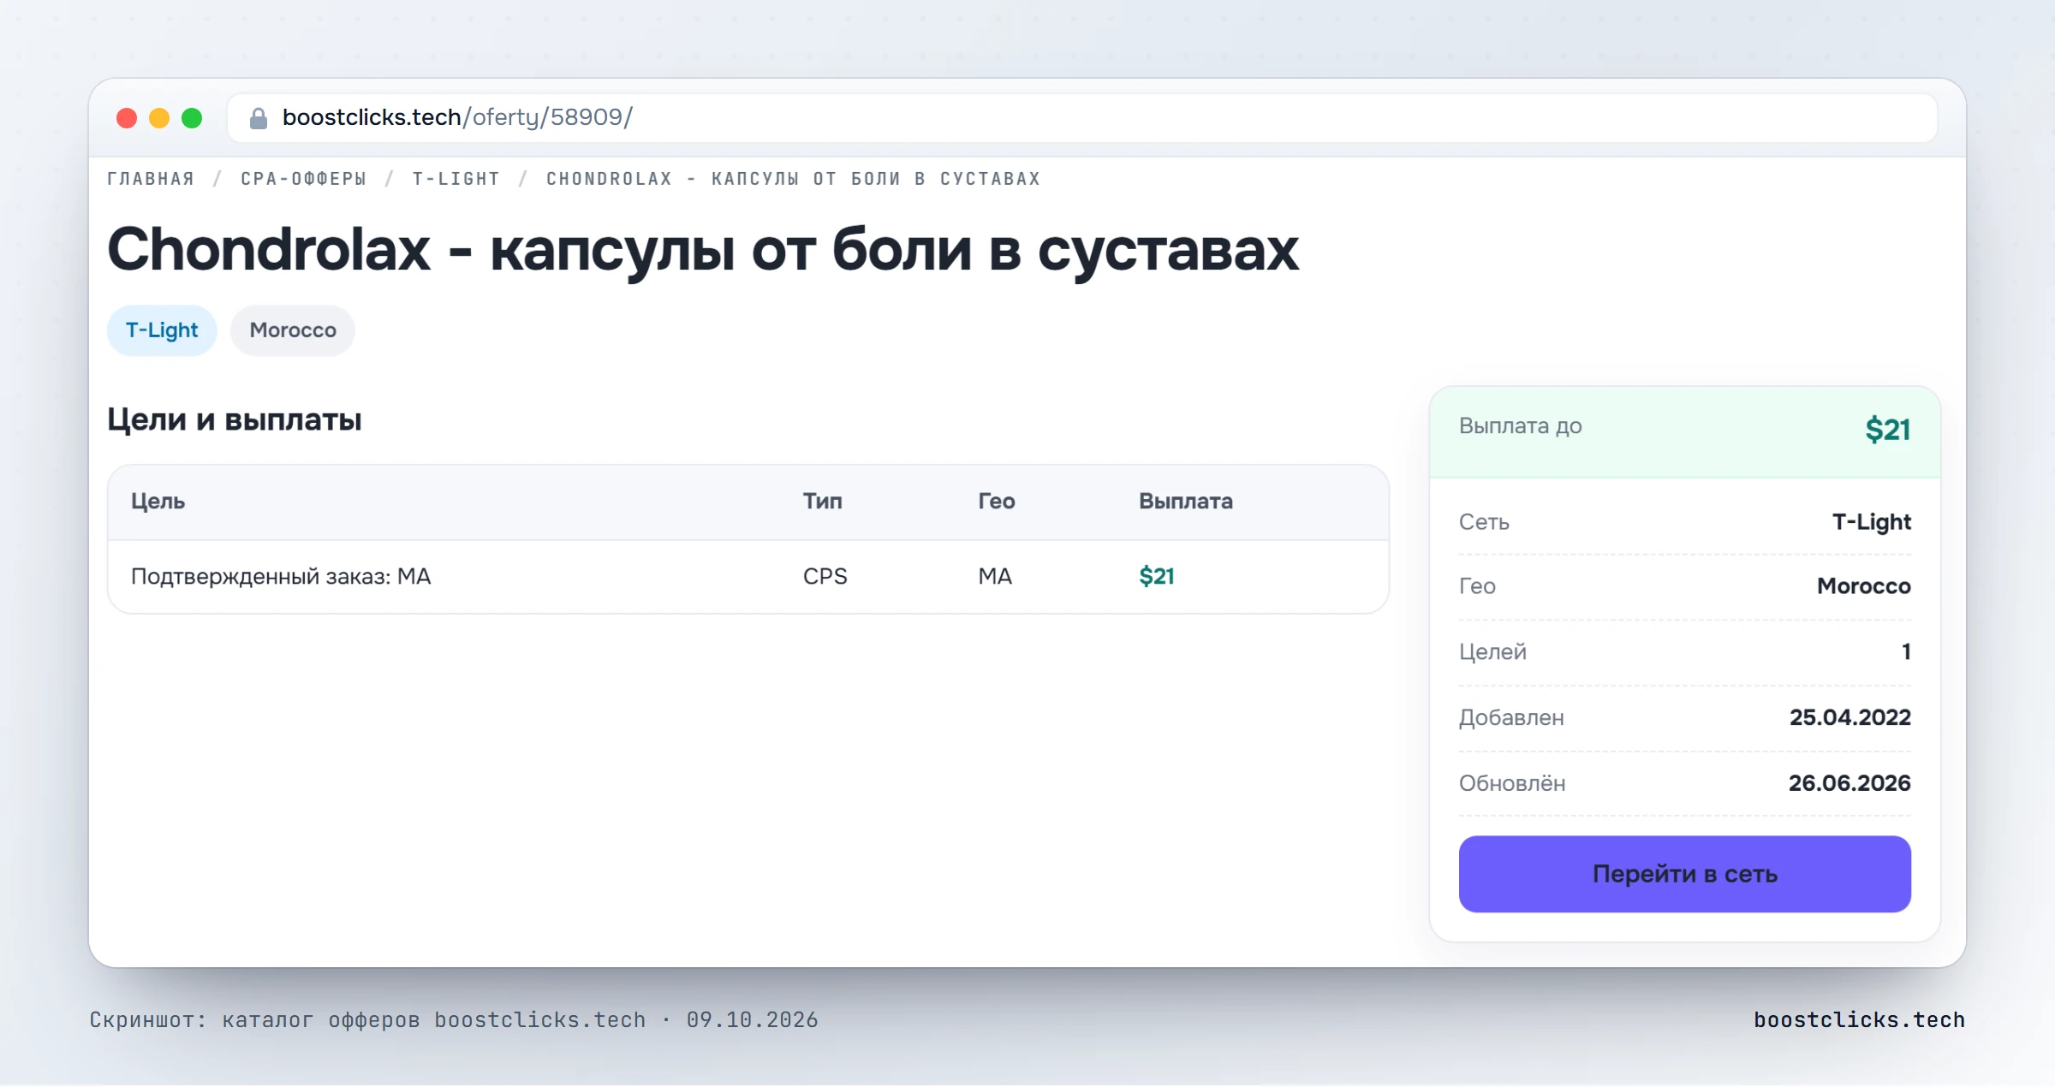Click the Тип column header

coord(822,502)
